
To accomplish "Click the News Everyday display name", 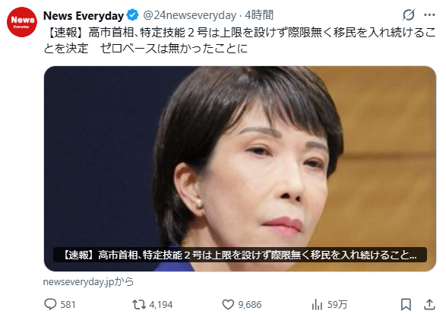I will point(84,15).
